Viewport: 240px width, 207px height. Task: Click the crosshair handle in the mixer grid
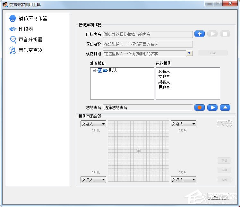(138, 151)
